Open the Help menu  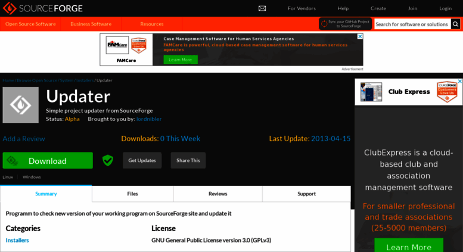point(343,8)
